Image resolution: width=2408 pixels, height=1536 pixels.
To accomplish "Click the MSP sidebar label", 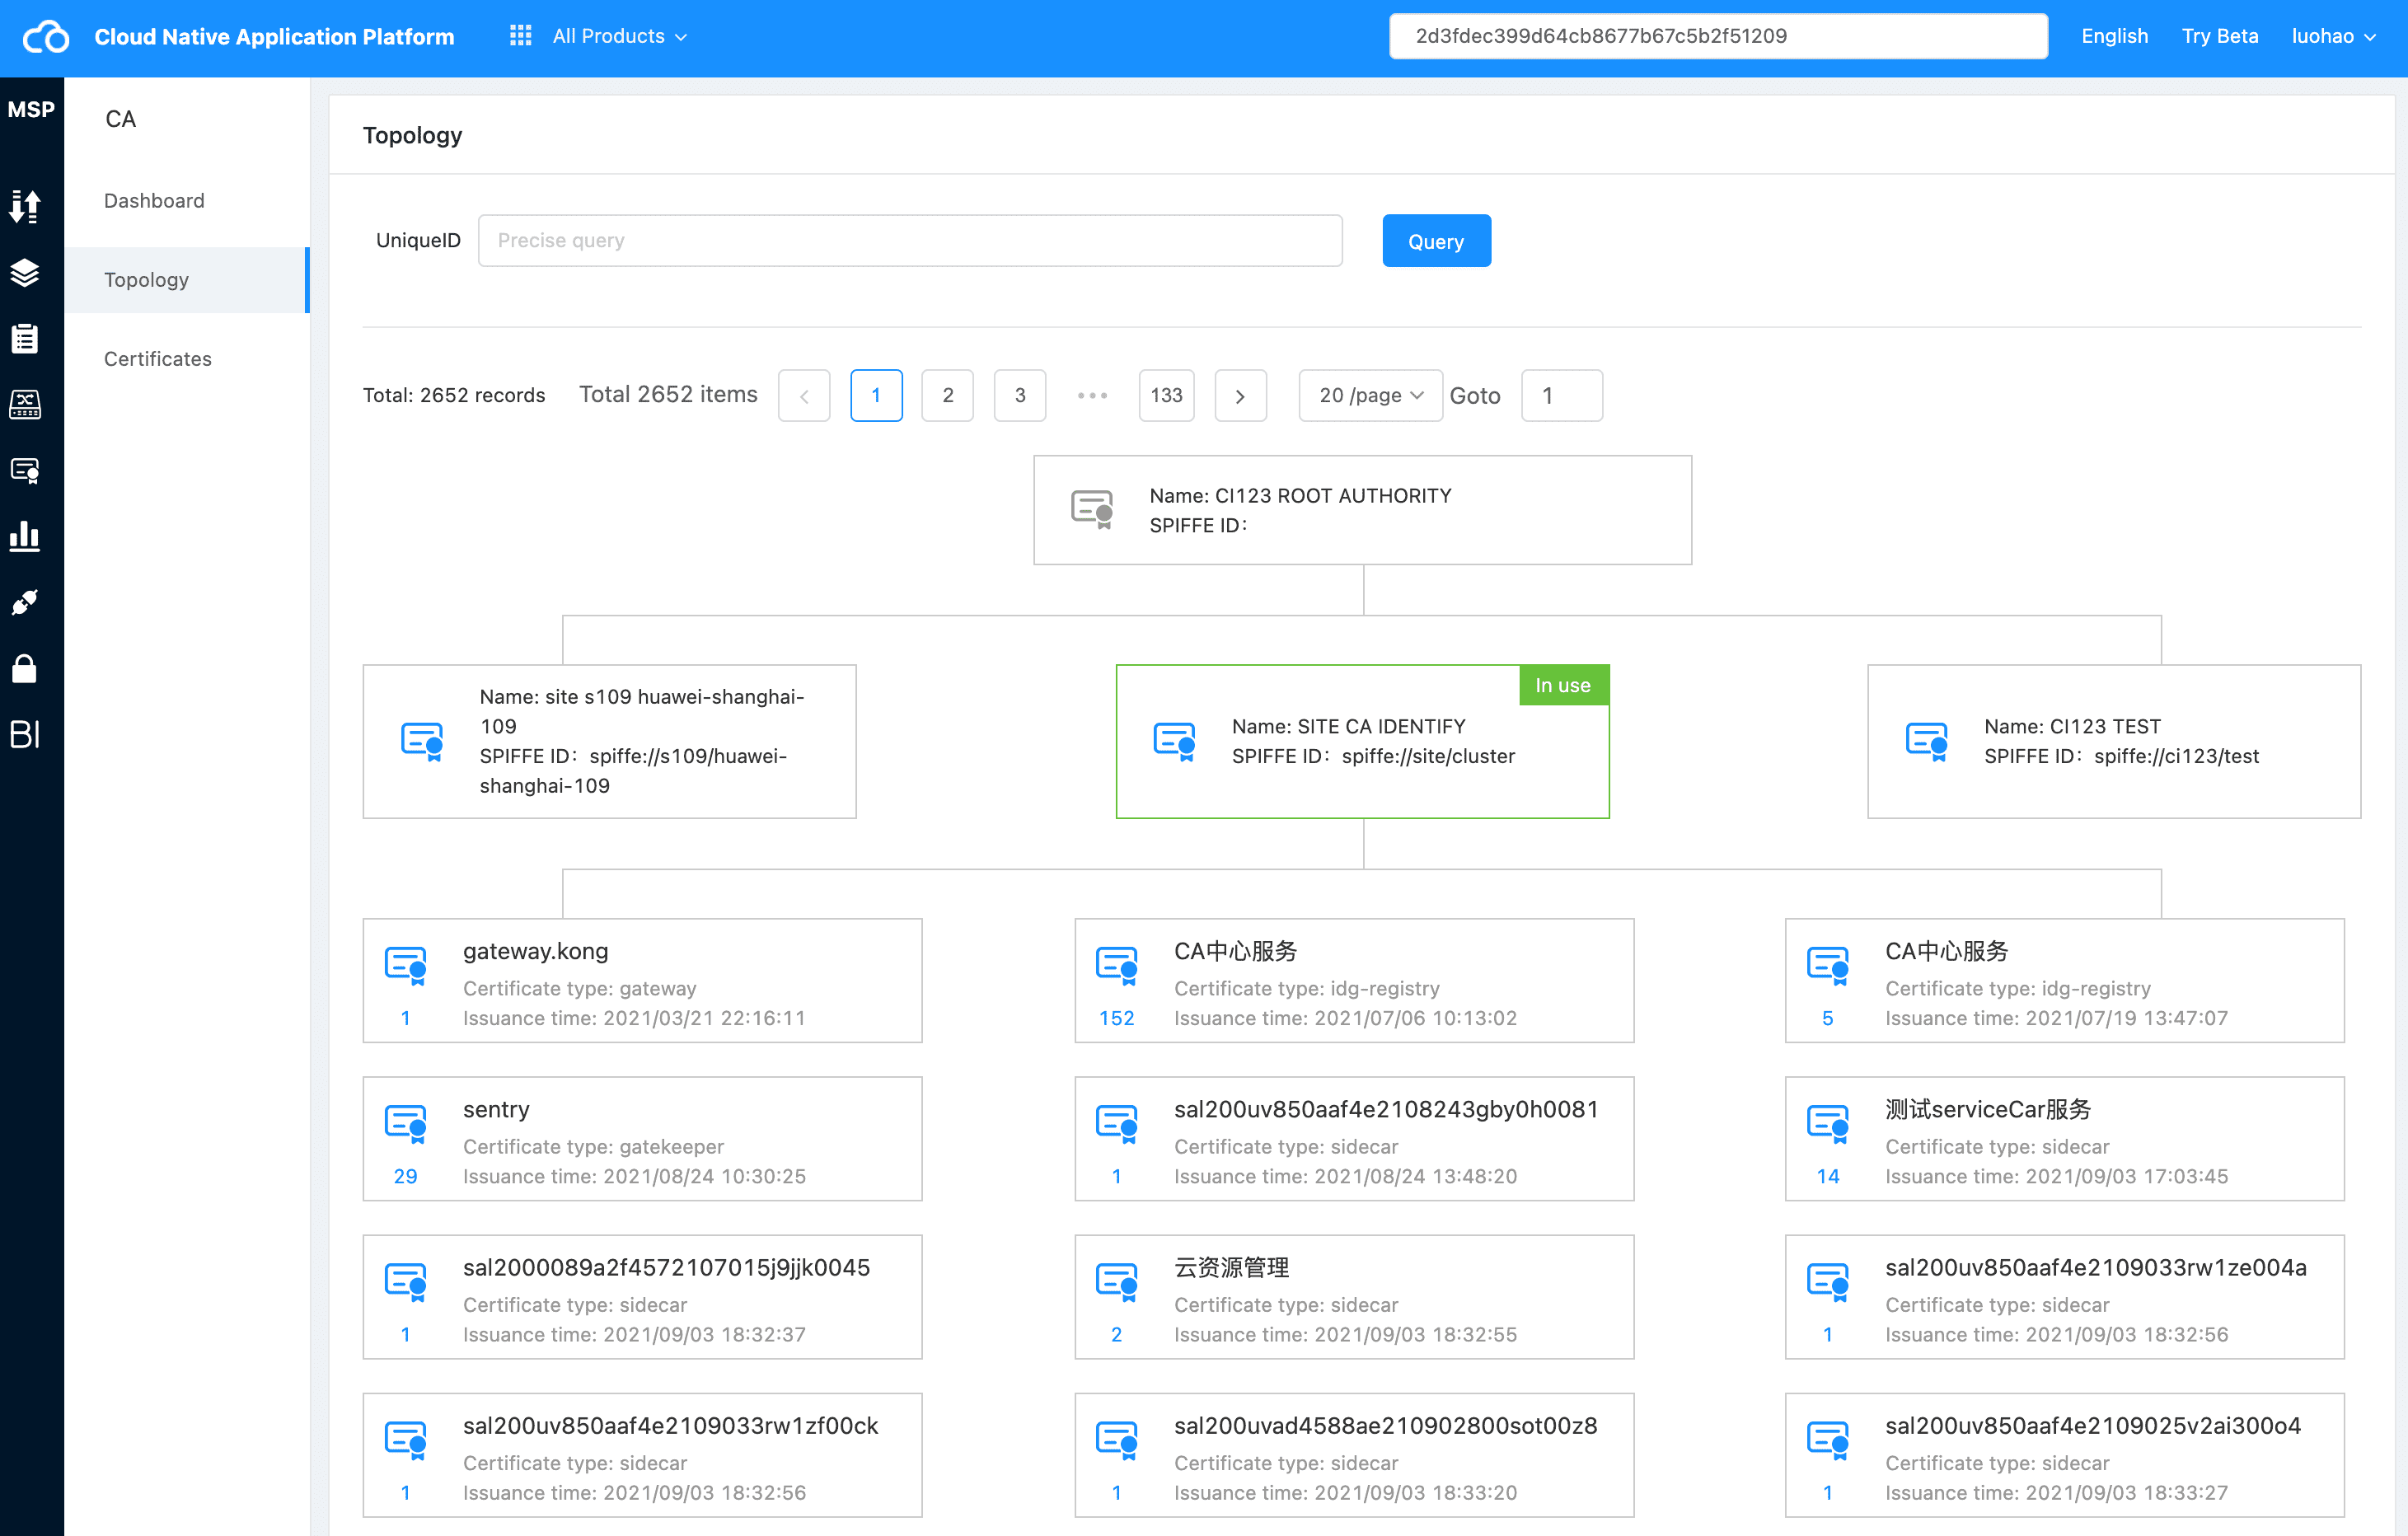I will [x=31, y=110].
